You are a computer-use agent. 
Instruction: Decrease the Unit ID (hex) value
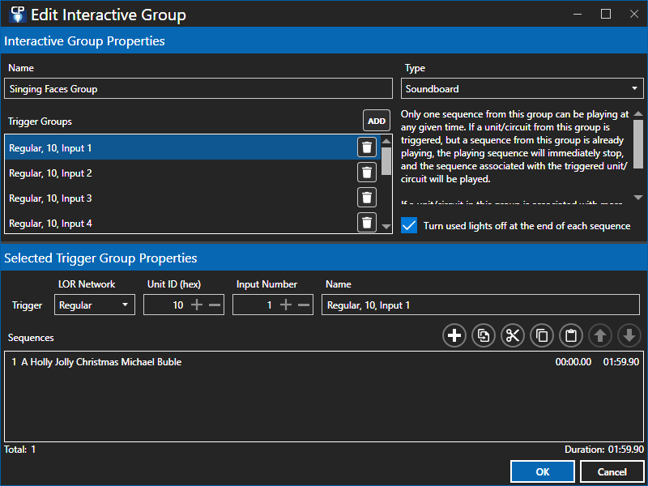tap(214, 305)
